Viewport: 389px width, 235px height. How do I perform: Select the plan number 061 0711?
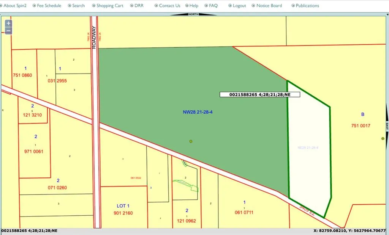tap(244, 212)
